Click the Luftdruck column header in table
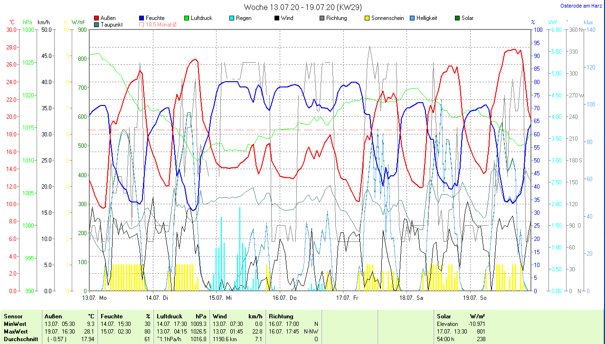Viewport: 605px width, 344px height. click(170, 316)
